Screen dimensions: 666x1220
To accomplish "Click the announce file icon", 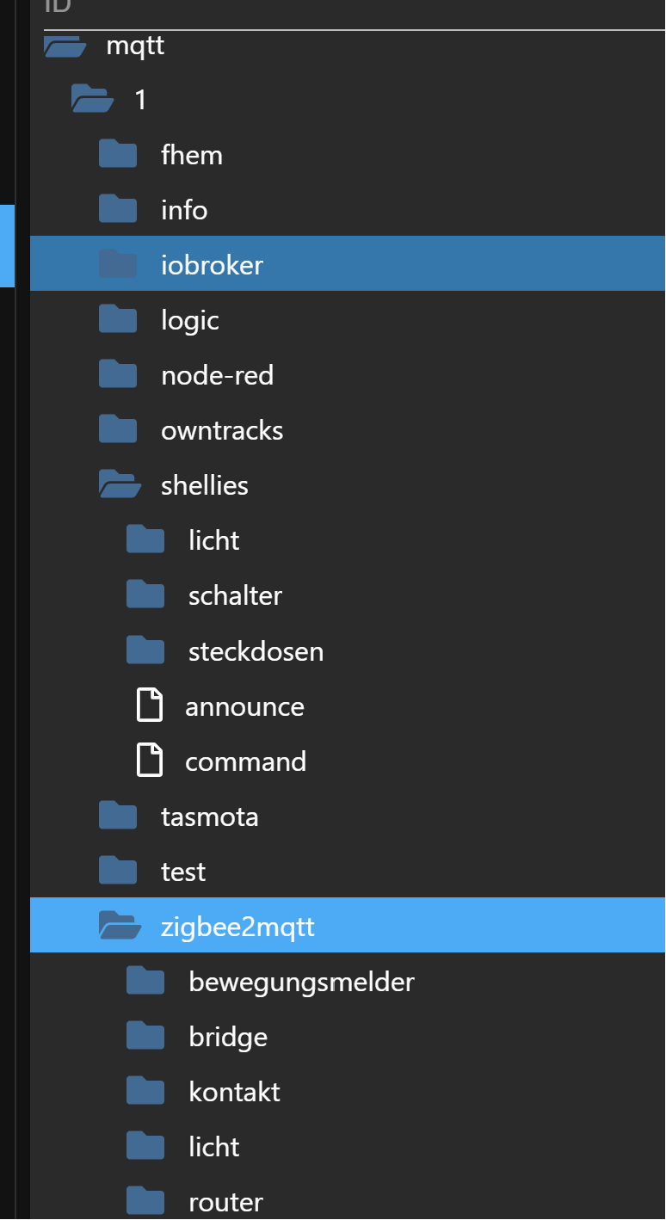I will coord(150,706).
